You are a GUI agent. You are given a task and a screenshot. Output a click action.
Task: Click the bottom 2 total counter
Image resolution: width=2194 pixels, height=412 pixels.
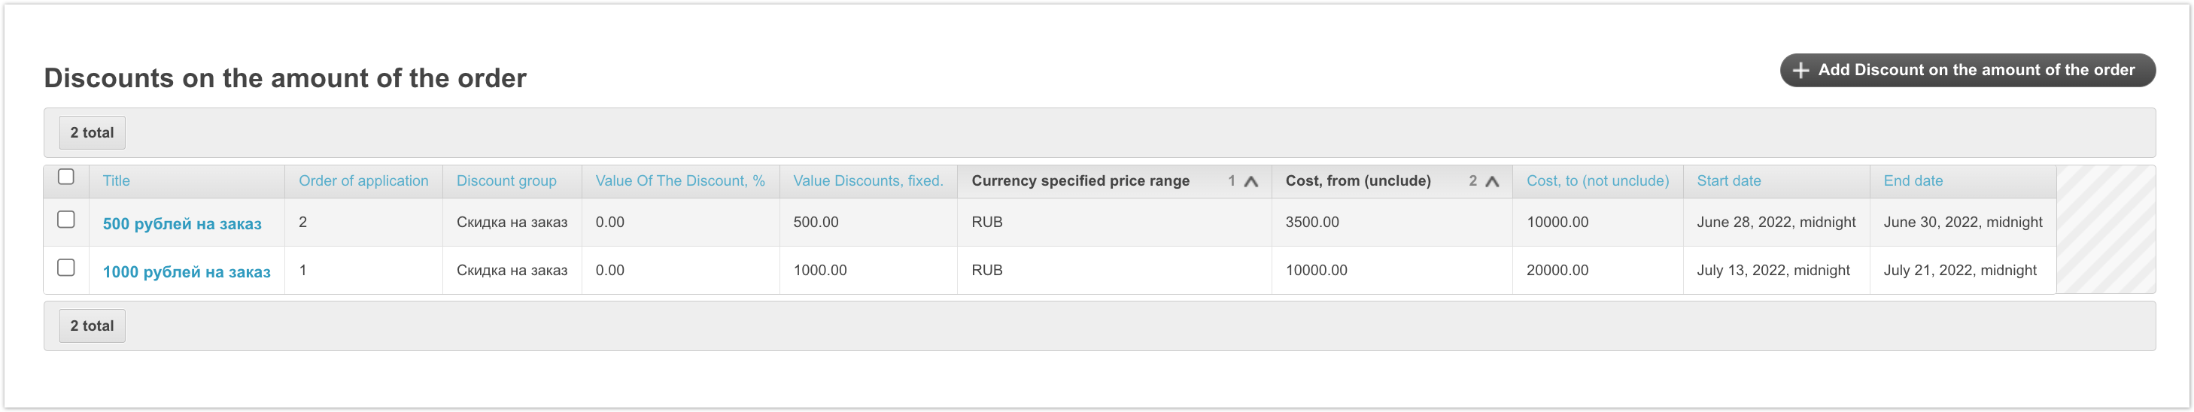(x=92, y=326)
